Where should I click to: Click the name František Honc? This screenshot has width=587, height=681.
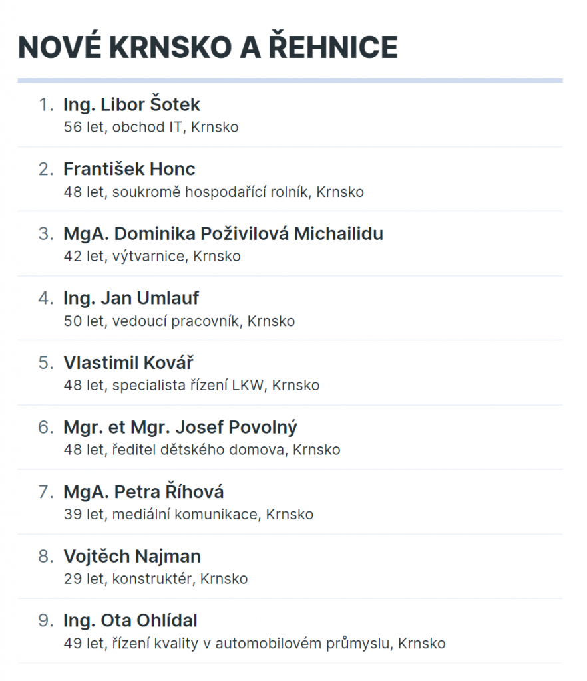click(x=130, y=169)
